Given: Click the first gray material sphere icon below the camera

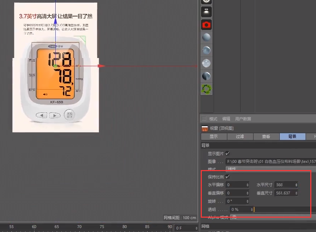Looking at the screenshot, I should (206, 38).
